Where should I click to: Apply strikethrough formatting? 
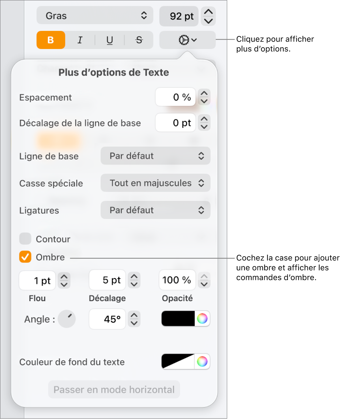tap(139, 40)
